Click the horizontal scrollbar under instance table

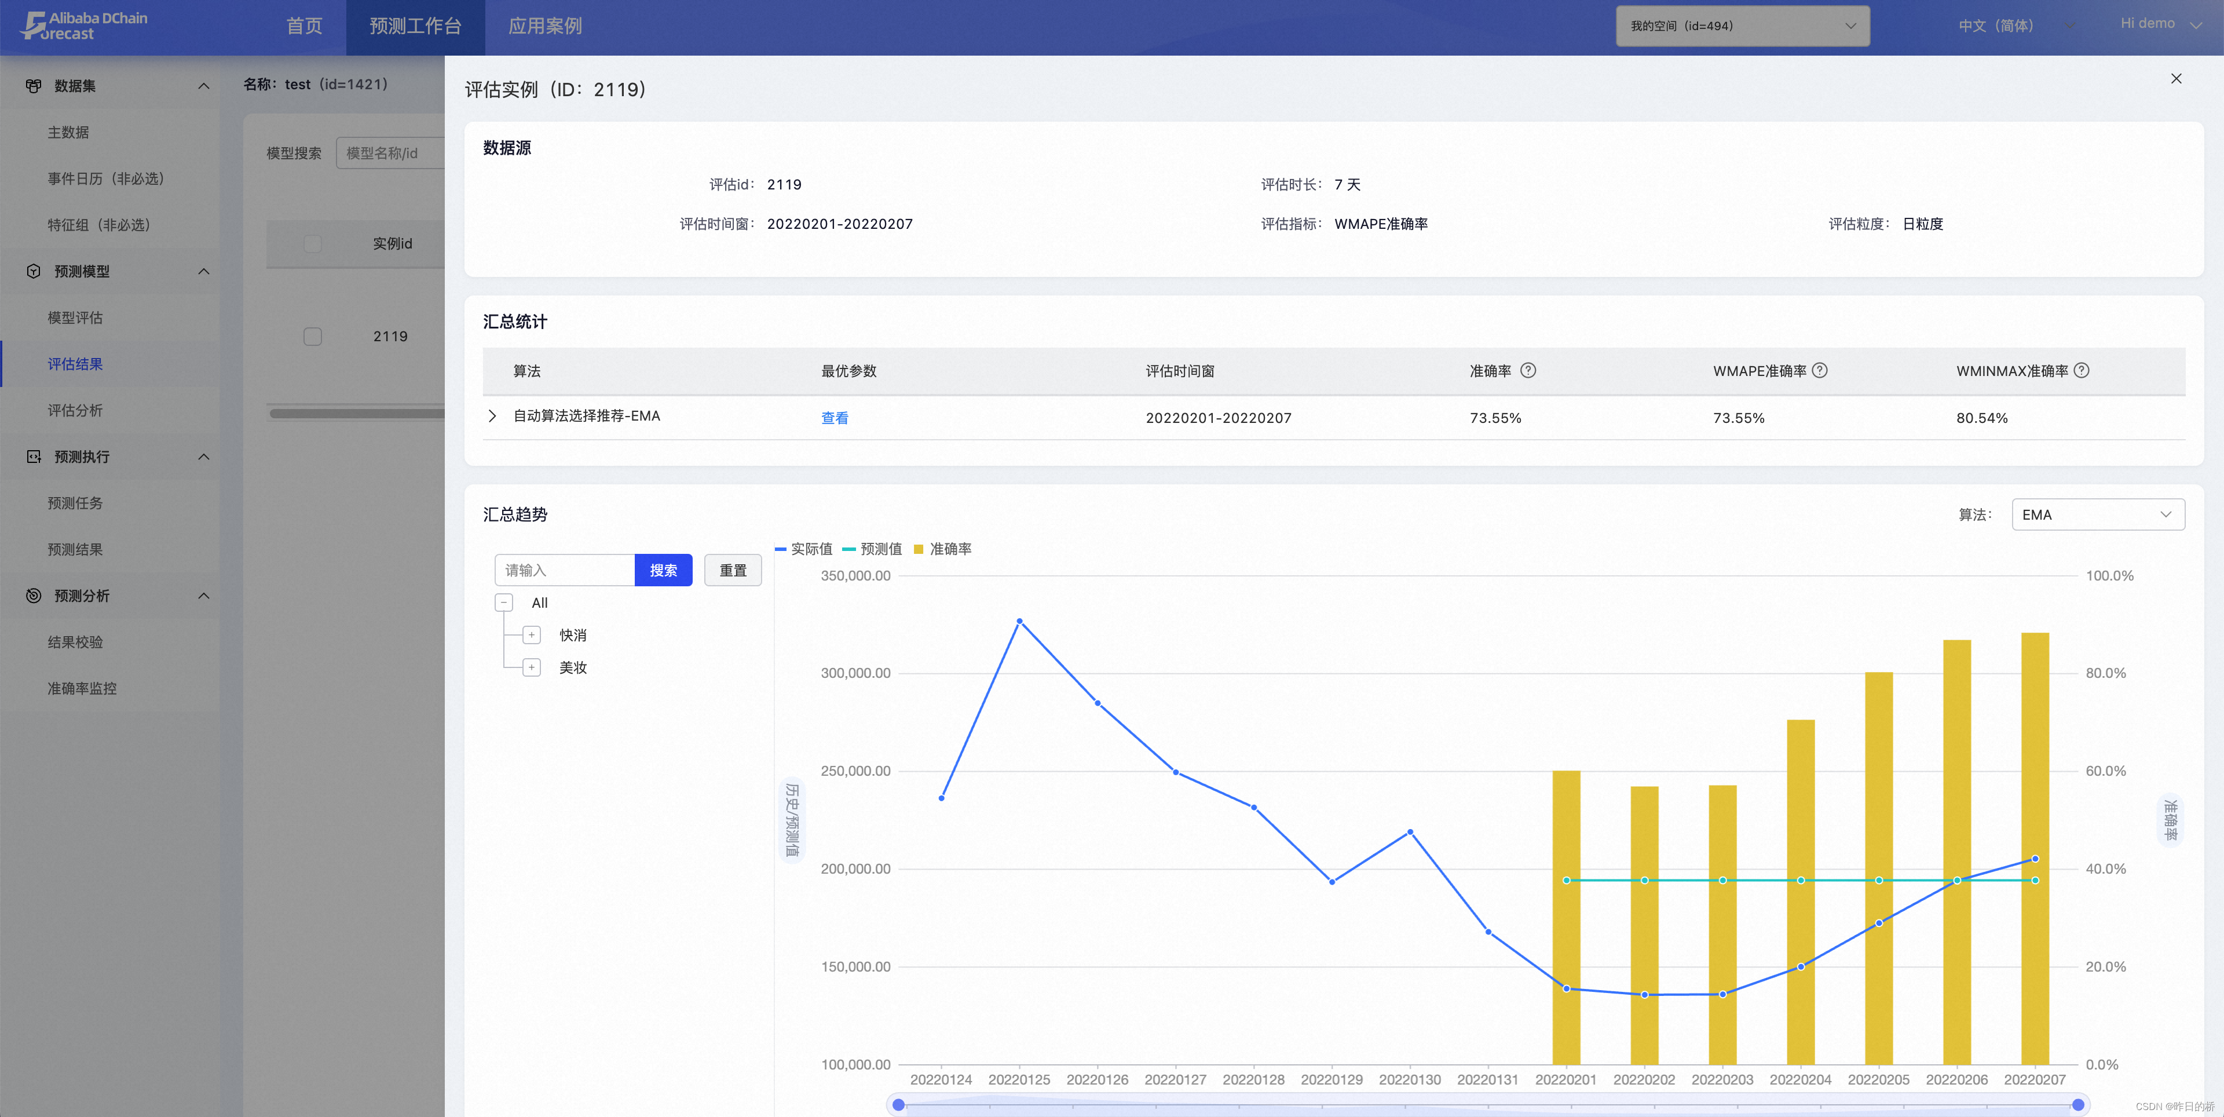[x=357, y=414]
